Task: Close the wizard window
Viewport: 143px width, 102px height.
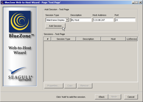Action: coord(140,2)
